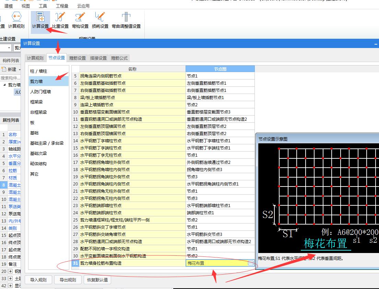Open 计算规则 calculation rules tool
This screenshot has width=379, height=289.
click(16, 21)
